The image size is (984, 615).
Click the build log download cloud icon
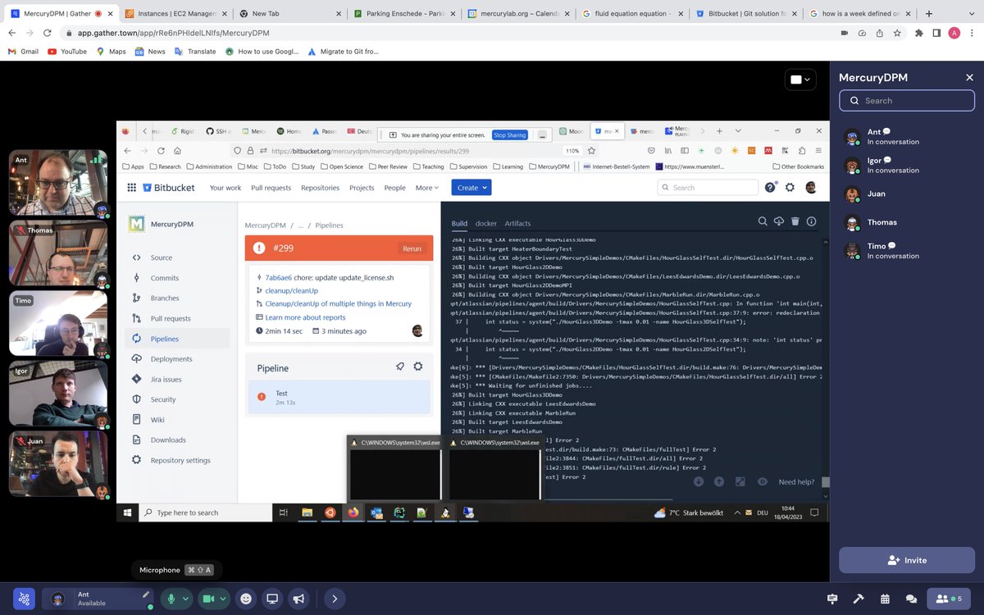click(x=779, y=221)
